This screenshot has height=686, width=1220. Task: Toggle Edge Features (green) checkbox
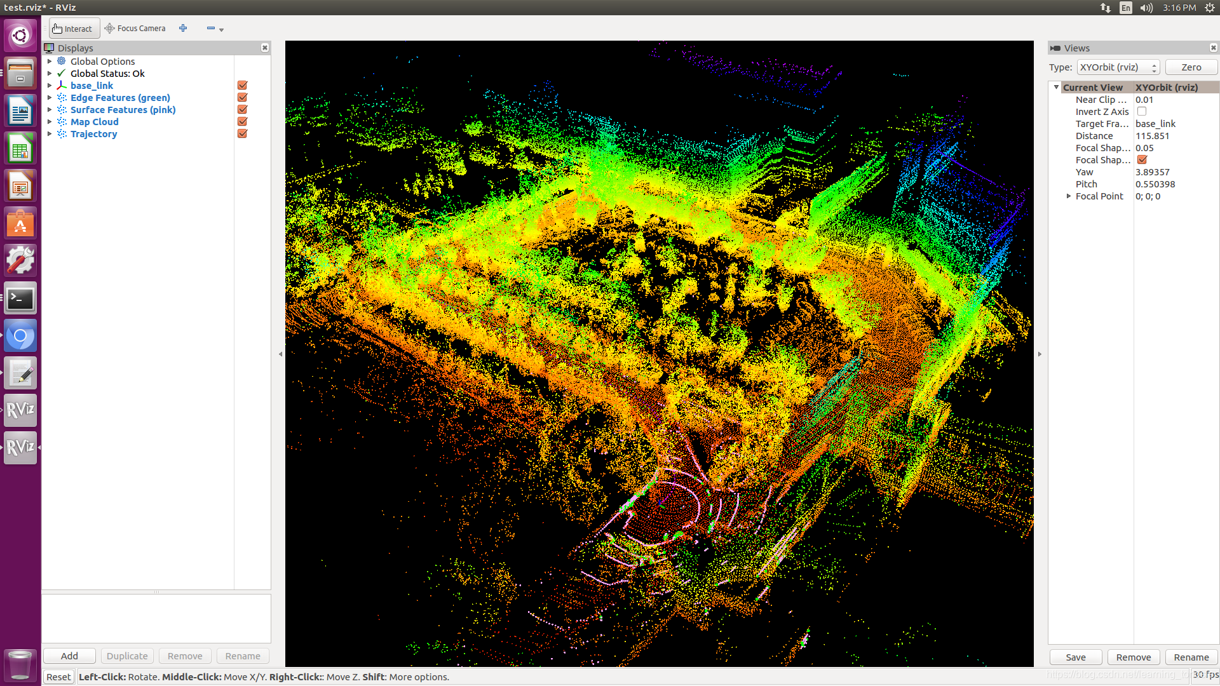tap(242, 98)
